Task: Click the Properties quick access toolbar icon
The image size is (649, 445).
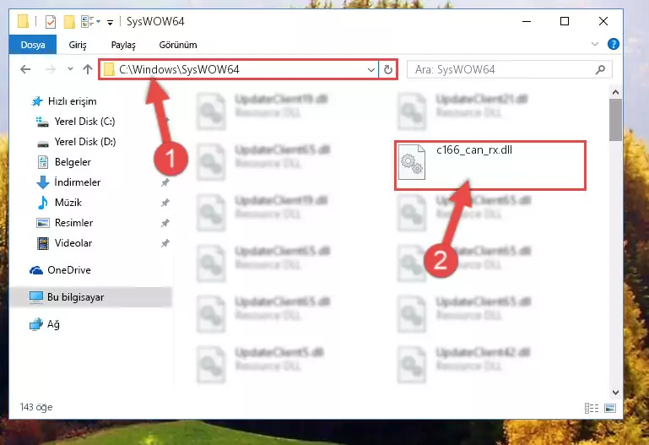Action: pos(50,21)
